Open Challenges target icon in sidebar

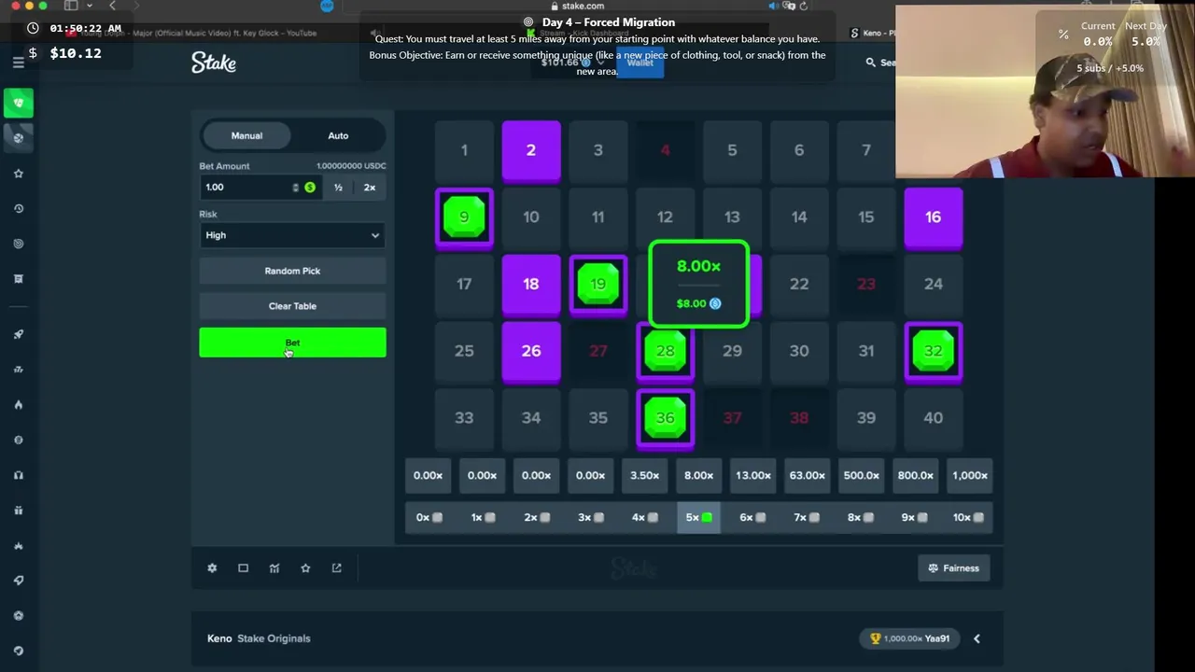[x=18, y=244]
